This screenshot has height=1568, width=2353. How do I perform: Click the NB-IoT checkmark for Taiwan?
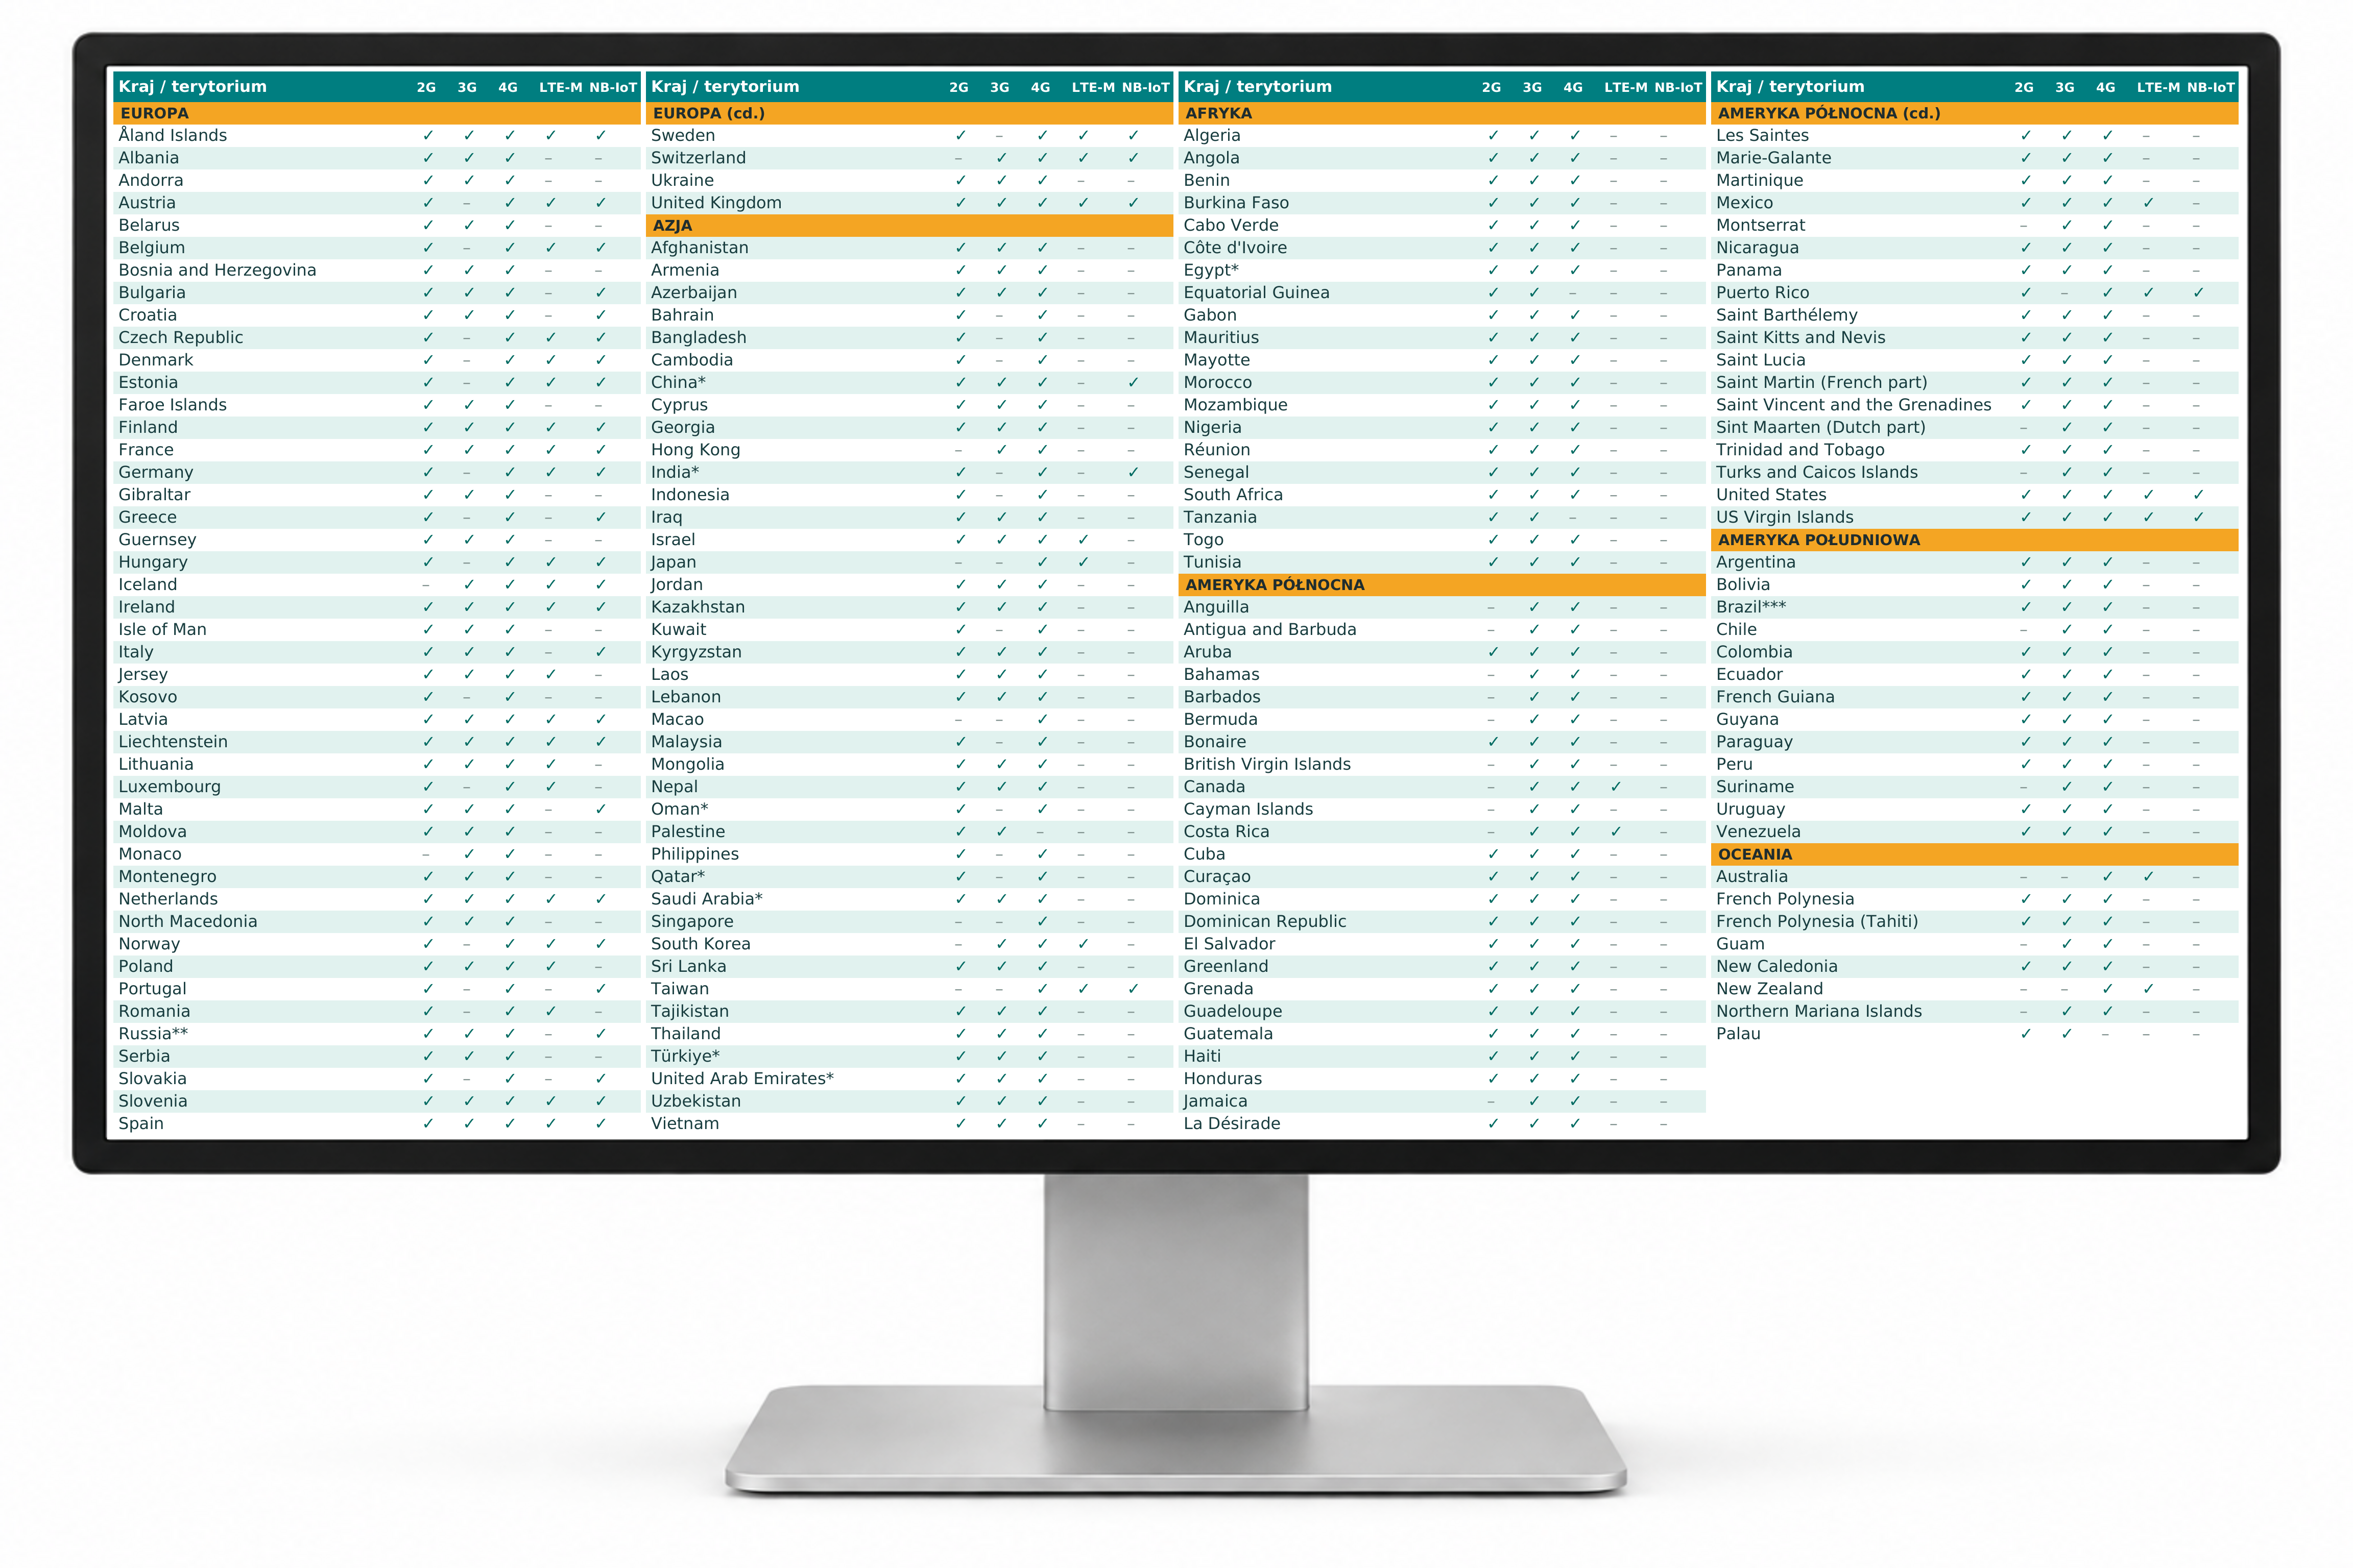coord(1134,989)
